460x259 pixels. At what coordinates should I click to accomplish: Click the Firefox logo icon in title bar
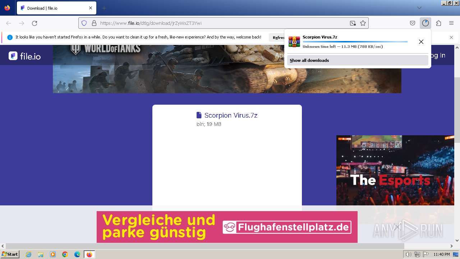tap(7, 8)
